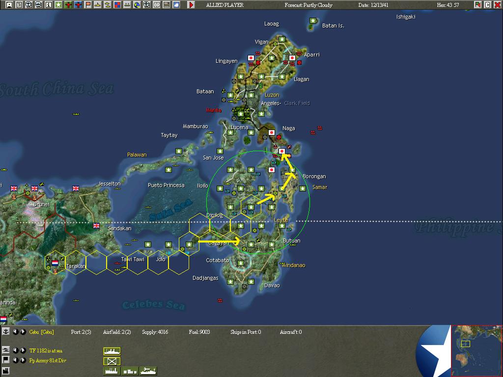Click 'Forecast: Partly Cloudy' in top bar

(x=308, y=5)
